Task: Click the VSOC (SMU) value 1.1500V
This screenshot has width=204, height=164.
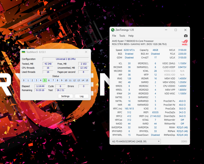Action: (x=182, y=64)
